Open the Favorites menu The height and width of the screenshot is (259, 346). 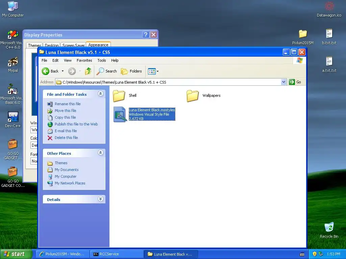[84, 60]
